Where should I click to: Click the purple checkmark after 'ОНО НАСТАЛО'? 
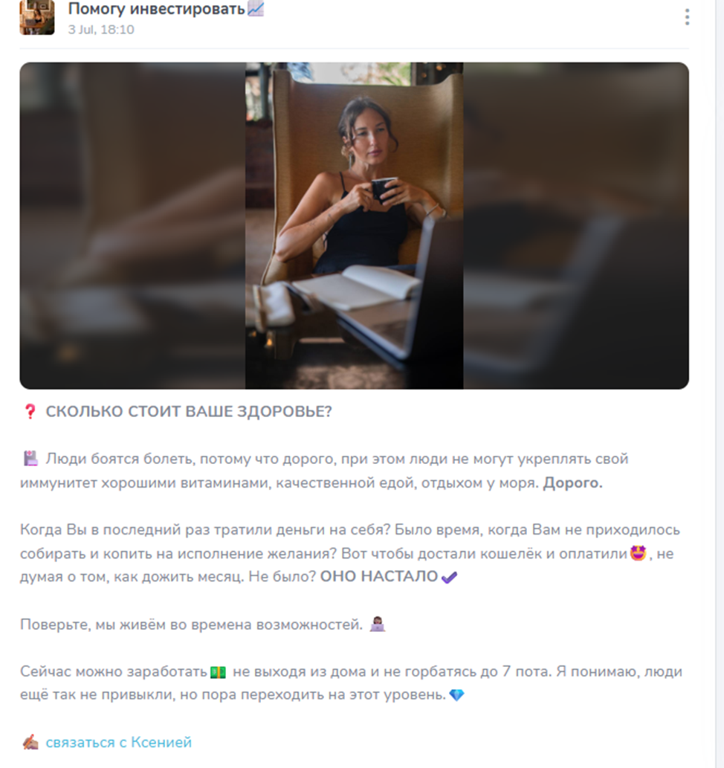(449, 578)
